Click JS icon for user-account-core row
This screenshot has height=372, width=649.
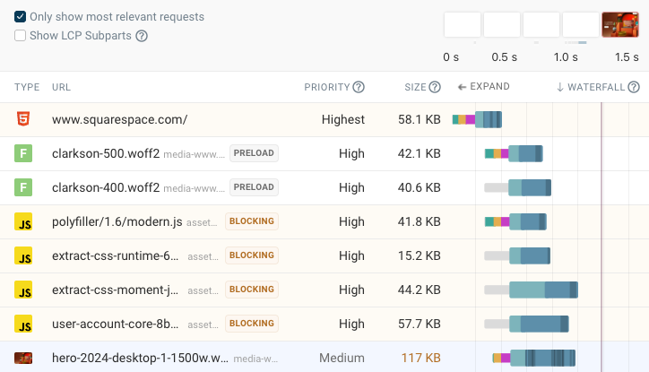[x=23, y=324]
